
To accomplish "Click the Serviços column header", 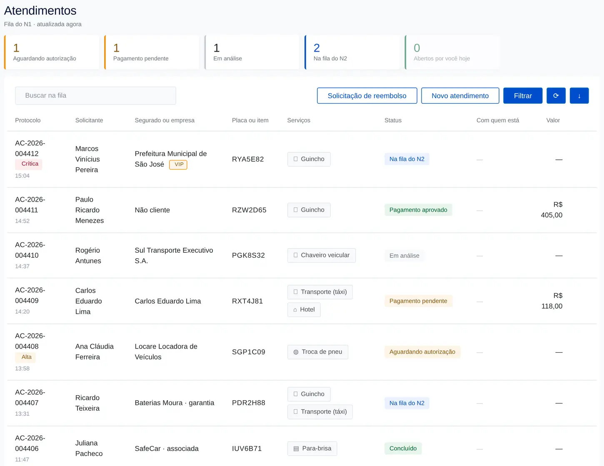I will (299, 120).
